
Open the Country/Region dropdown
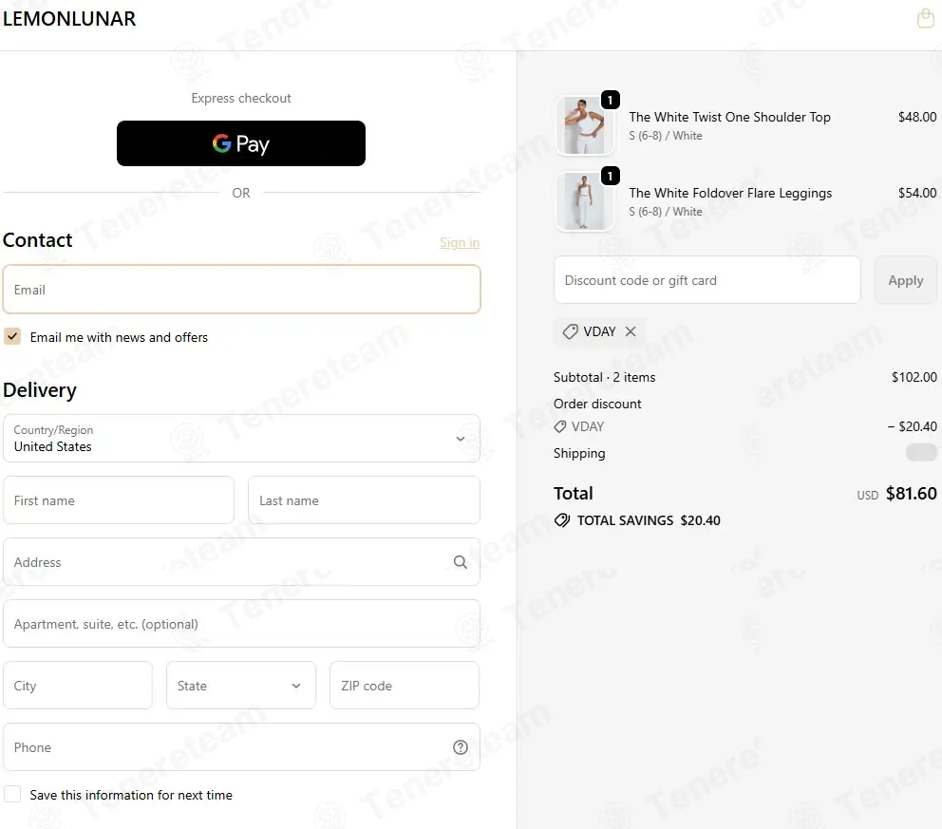click(x=241, y=439)
